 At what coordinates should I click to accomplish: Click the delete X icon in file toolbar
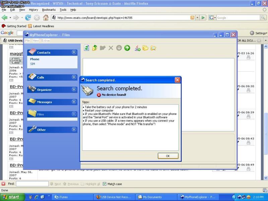click(x=111, y=48)
